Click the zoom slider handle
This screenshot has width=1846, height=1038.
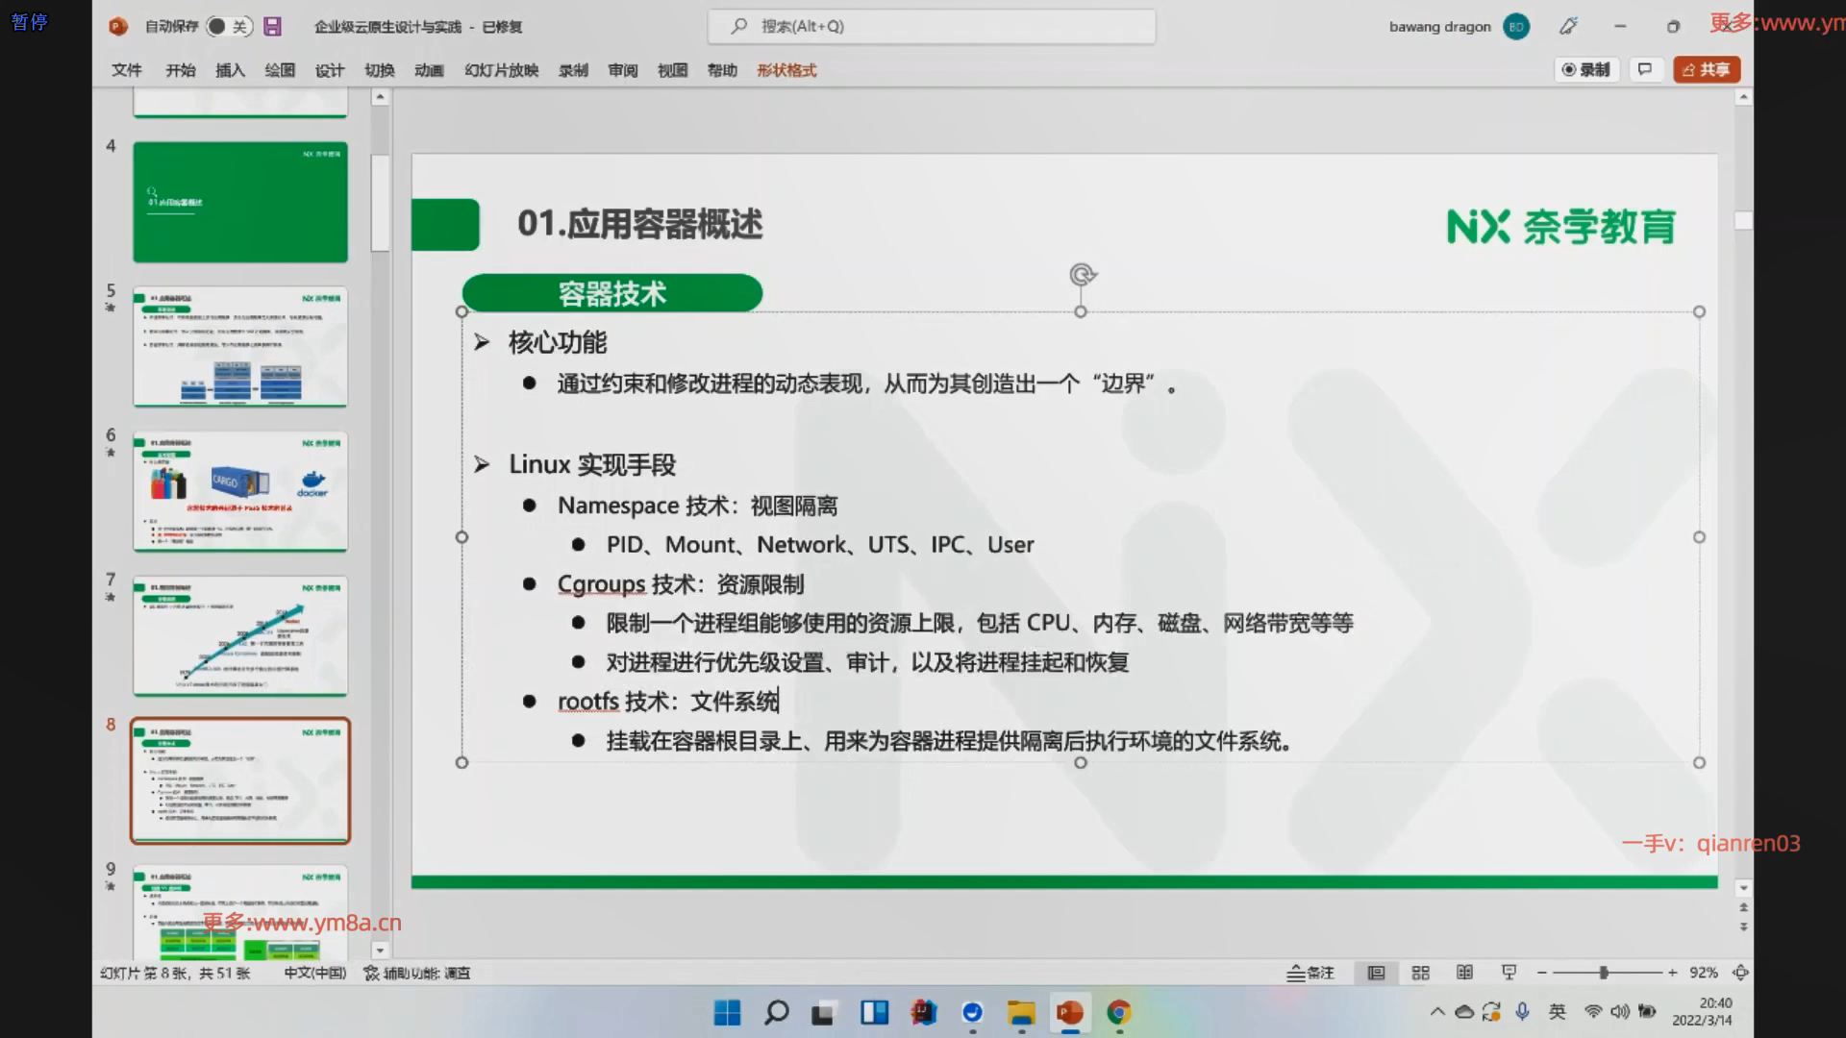(x=1603, y=973)
